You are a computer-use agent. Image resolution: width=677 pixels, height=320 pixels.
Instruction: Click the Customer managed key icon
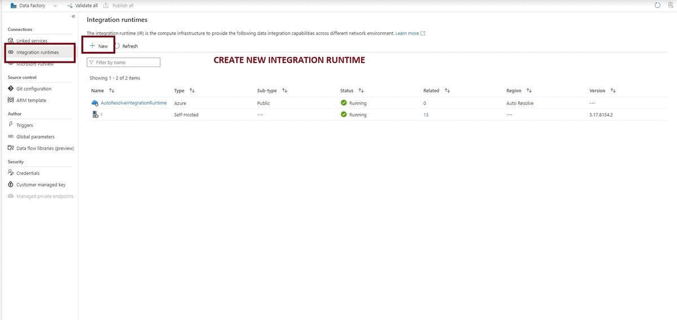click(11, 185)
